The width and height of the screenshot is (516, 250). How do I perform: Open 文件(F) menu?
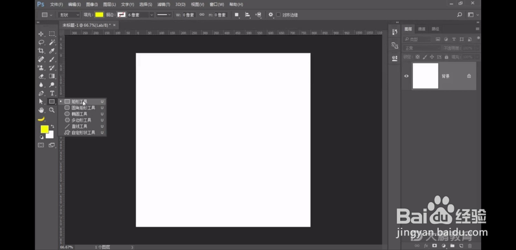coord(56,4)
